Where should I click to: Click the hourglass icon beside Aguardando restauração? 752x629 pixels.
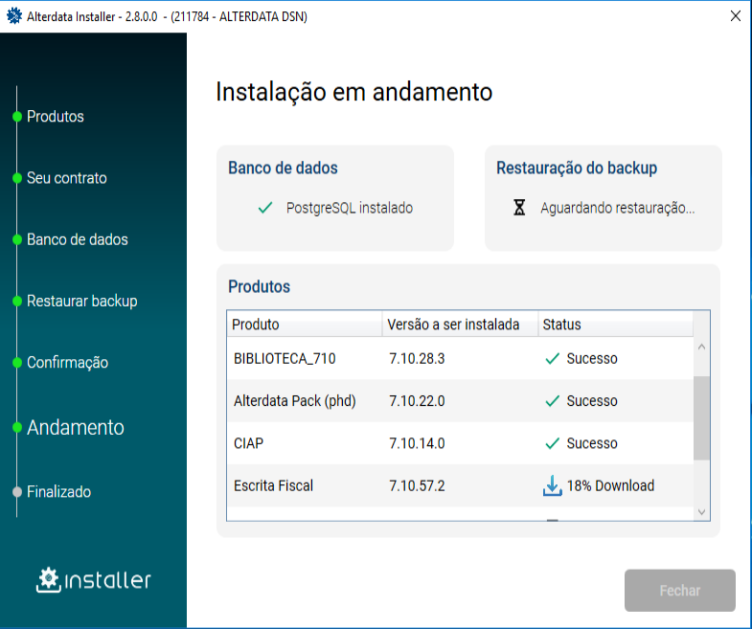pos(519,208)
